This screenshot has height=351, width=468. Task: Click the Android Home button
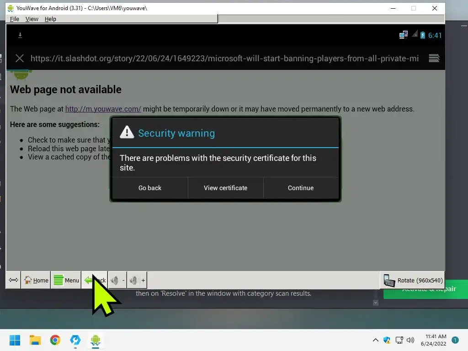(x=36, y=280)
